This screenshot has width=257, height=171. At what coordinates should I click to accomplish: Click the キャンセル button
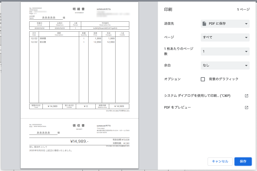(220, 162)
